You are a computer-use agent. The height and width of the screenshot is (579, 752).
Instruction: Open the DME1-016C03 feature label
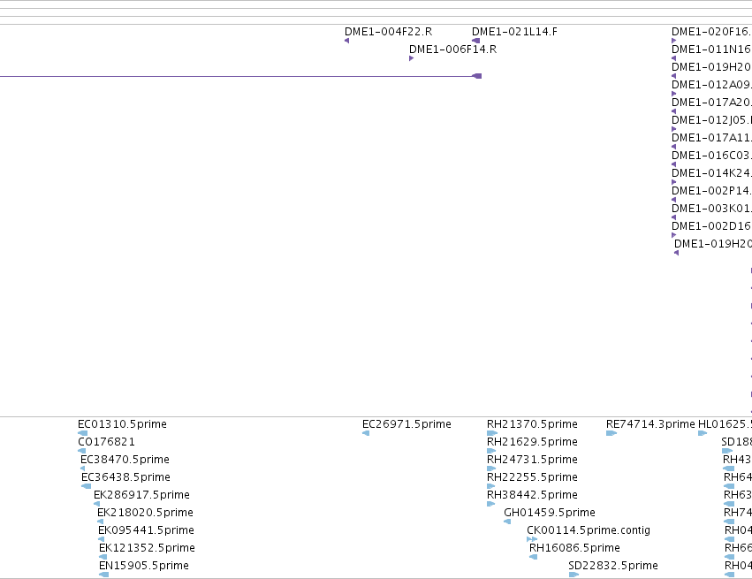pyautogui.click(x=711, y=156)
